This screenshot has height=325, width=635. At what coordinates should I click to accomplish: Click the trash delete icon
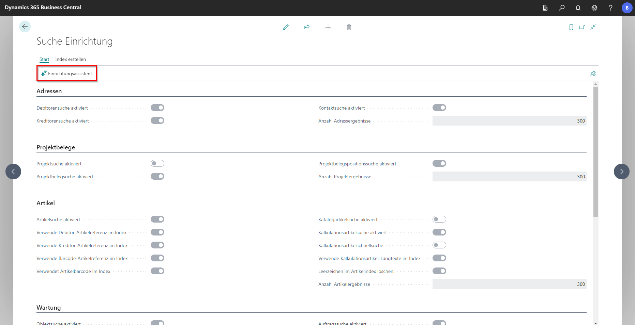tap(349, 27)
